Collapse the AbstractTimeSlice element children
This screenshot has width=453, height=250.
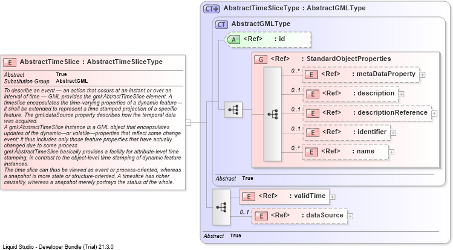188,123
